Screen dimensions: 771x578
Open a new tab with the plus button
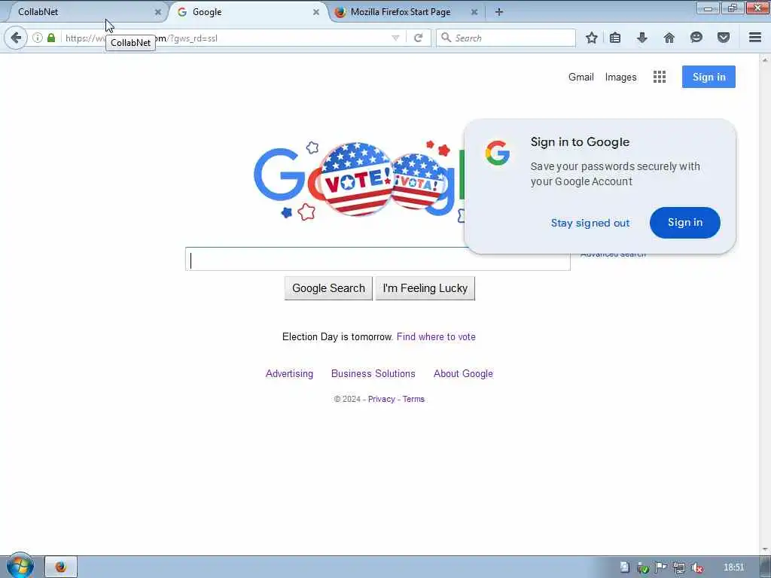(x=499, y=12)
